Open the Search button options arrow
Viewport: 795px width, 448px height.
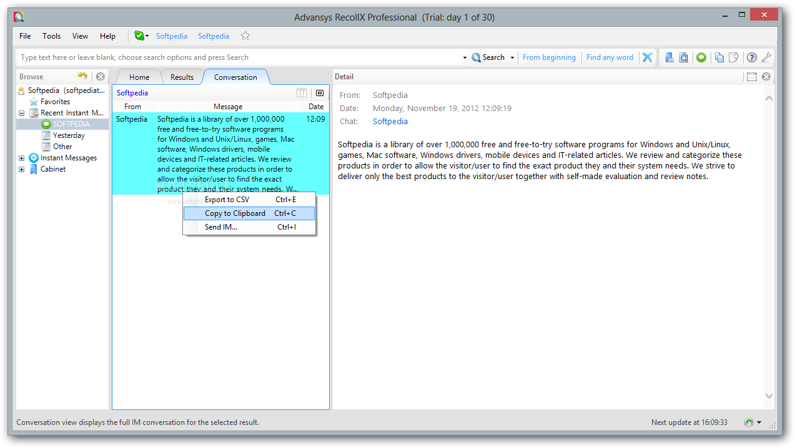click(512, 58)
